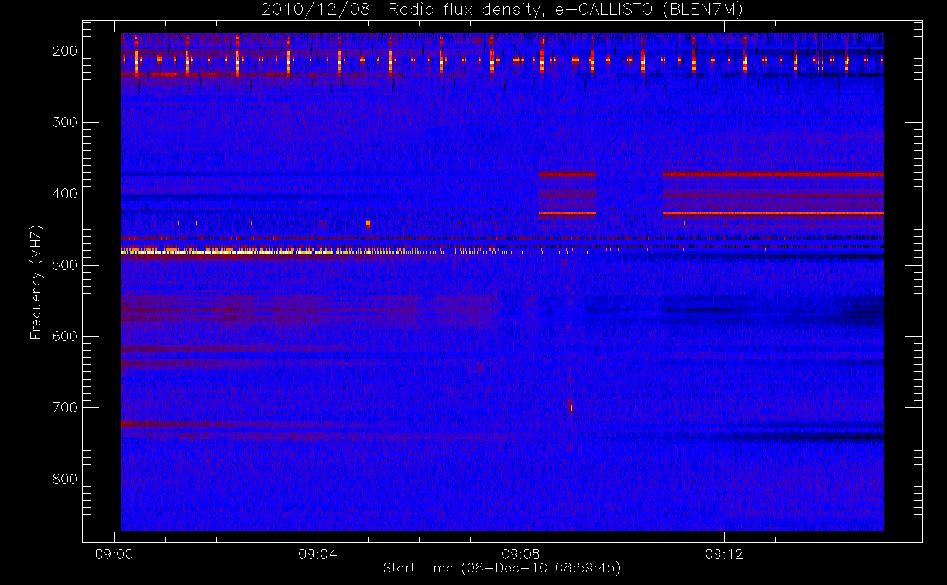947x585 pixels.
Task: Click the 500 frequency tick label
Action: (65, 265)
